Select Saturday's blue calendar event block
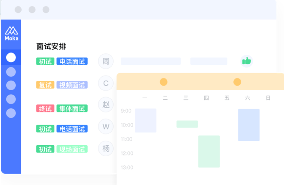Screen dimensions: 284x185 click(x=249, y=125)
